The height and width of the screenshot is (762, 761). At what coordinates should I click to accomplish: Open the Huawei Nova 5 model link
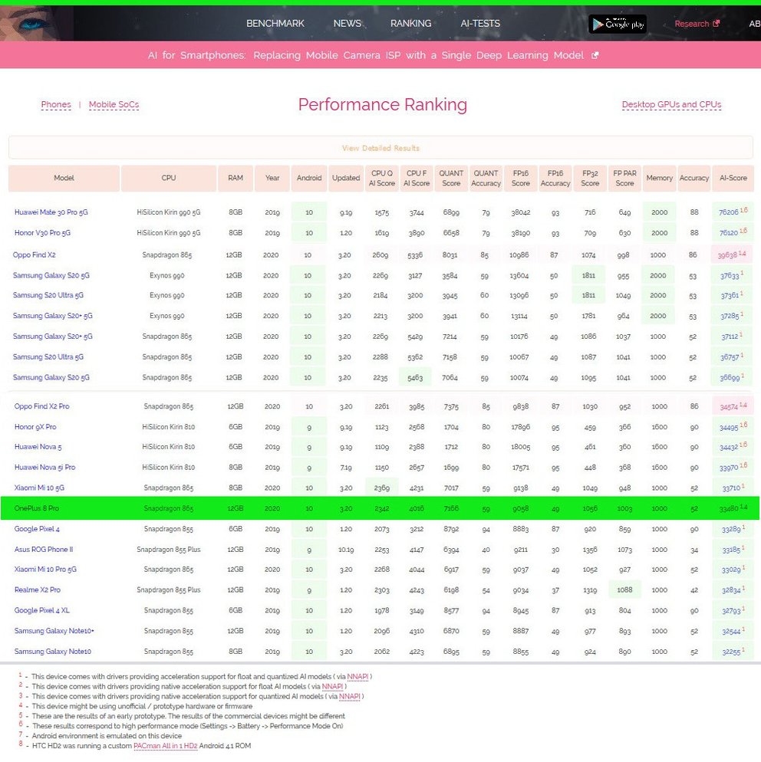pos(38,447)
